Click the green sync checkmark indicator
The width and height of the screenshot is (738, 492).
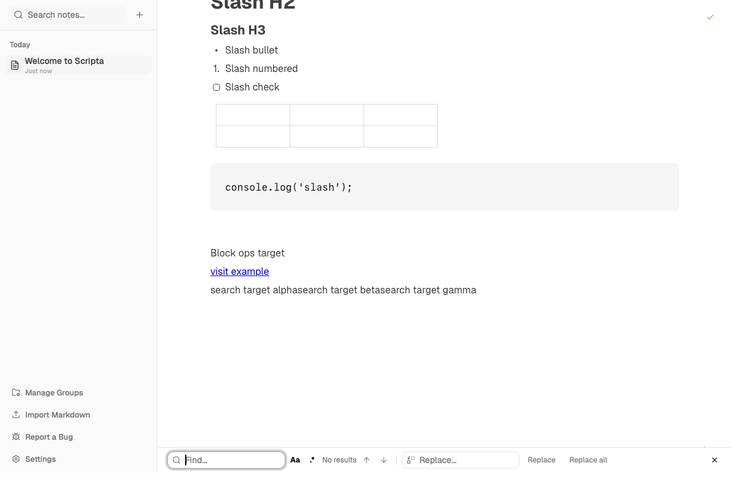tap(710, 17)
